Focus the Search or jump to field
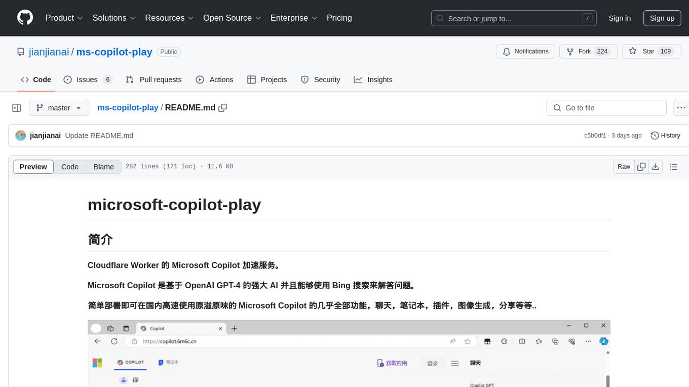Screen dimensions: 689x387 click(514, 18)
